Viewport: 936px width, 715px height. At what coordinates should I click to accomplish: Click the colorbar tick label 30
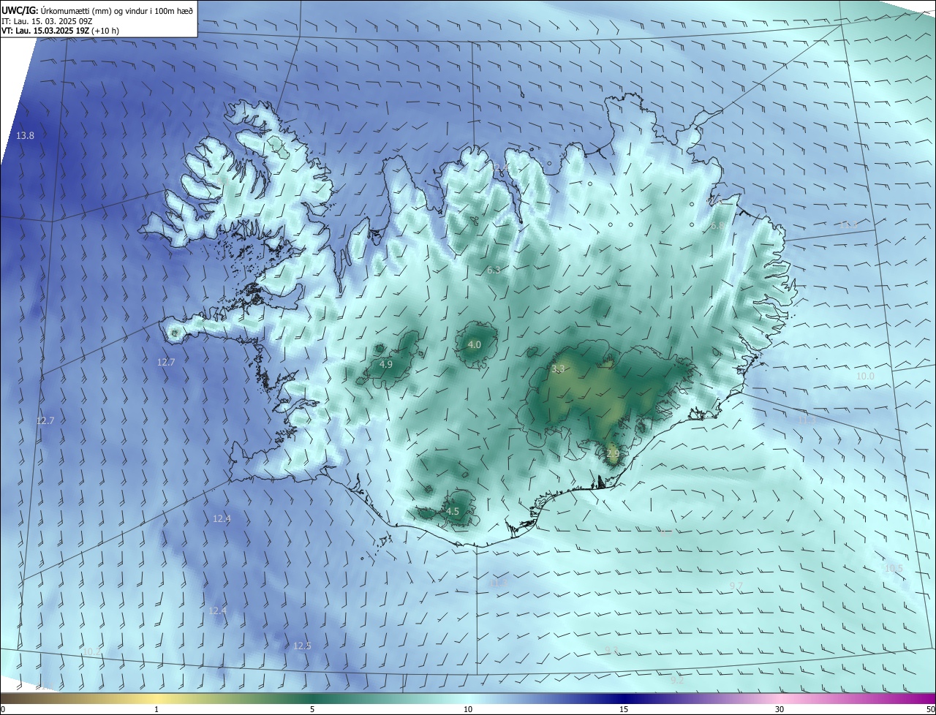coord(780,709)
